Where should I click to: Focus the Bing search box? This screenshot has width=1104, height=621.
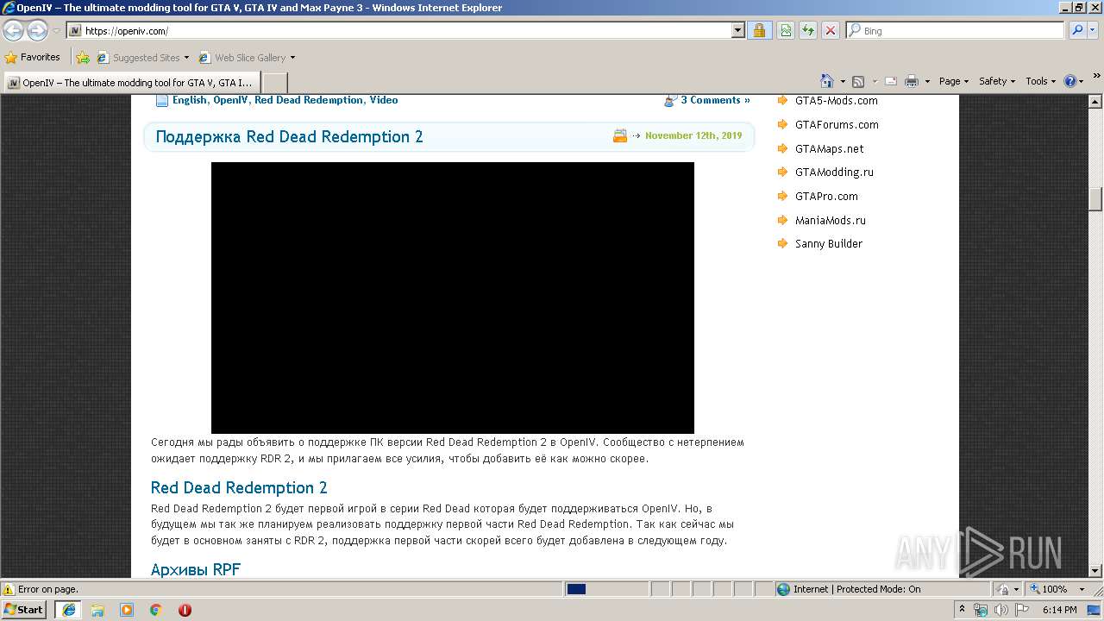coord(956,30)
